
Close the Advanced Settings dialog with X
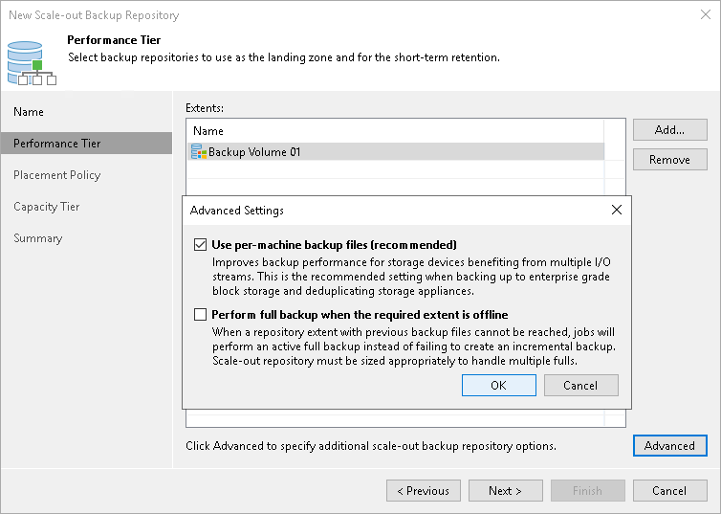pos(617,210)
